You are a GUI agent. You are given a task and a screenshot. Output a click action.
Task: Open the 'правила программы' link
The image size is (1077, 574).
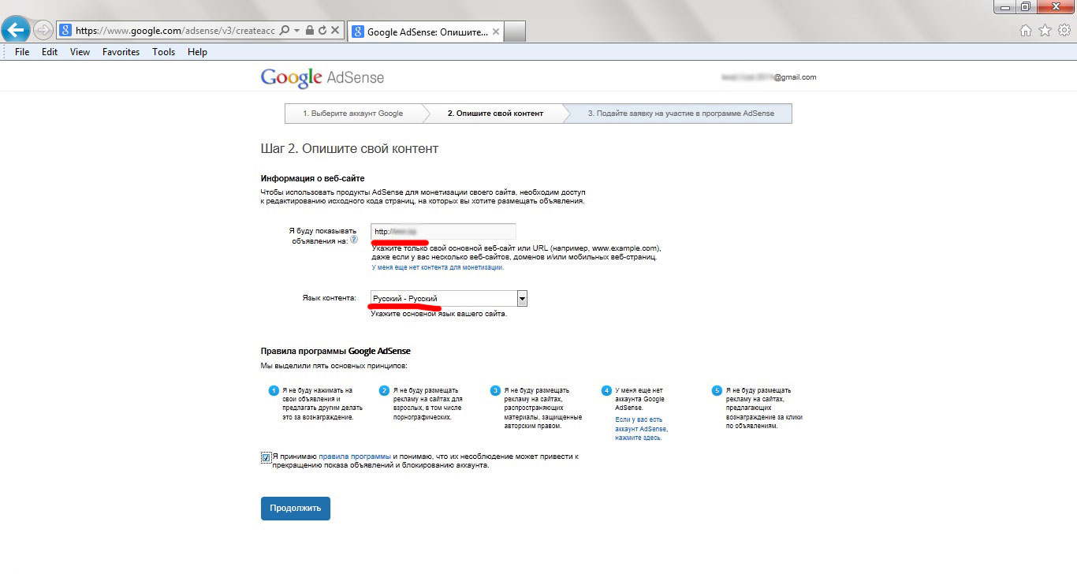pos(355,457)
